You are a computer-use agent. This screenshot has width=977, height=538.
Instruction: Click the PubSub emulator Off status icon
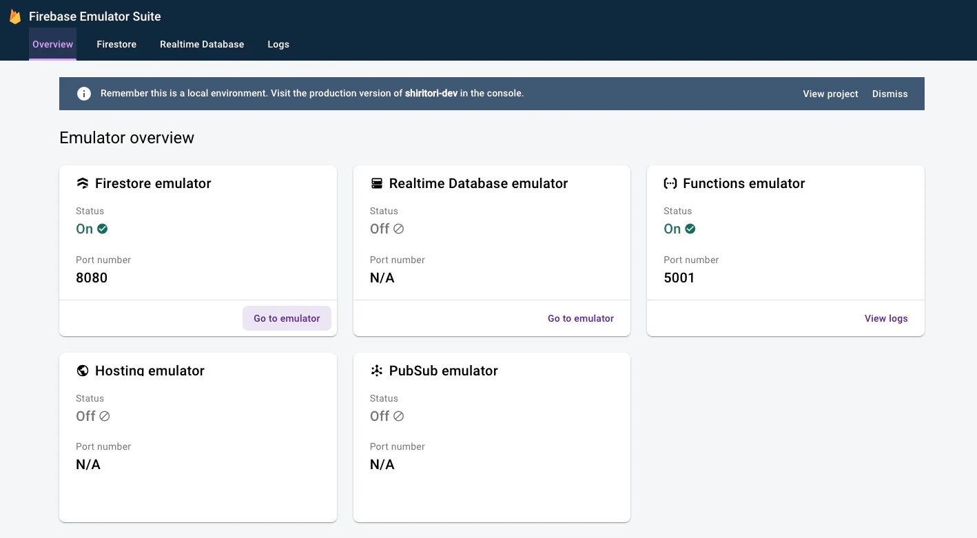pyautogui.click(x=398, y=416)
